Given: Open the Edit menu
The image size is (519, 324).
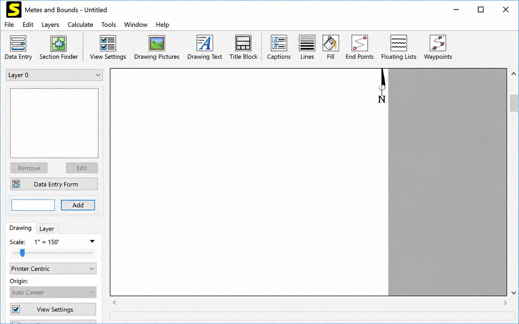Looking at the screenshot, I should click(x=28, y=25).
